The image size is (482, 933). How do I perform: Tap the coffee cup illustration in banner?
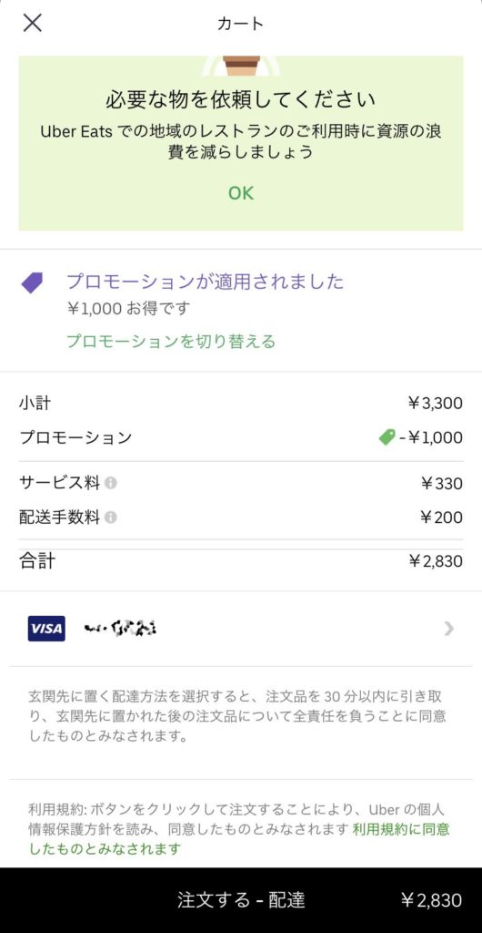pos(241,66)
